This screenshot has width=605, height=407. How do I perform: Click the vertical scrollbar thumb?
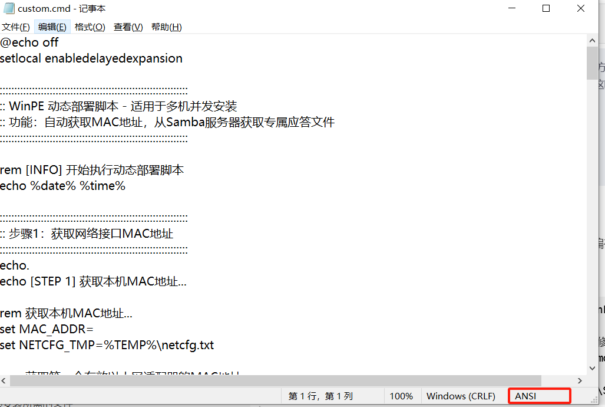point(592,63)
